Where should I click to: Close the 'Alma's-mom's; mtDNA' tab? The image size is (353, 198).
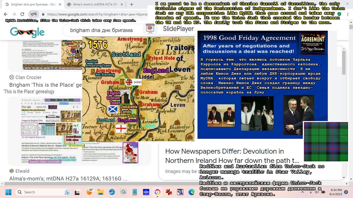coord(122,4)
